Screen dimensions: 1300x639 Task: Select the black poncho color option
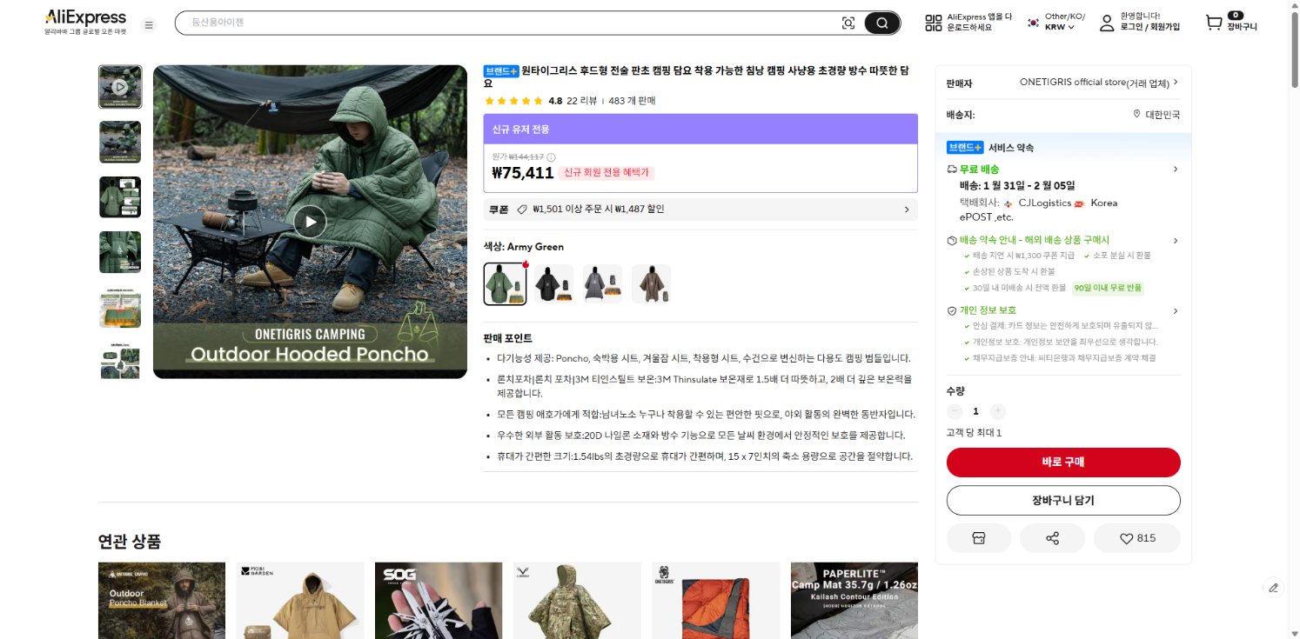(553, 283)
